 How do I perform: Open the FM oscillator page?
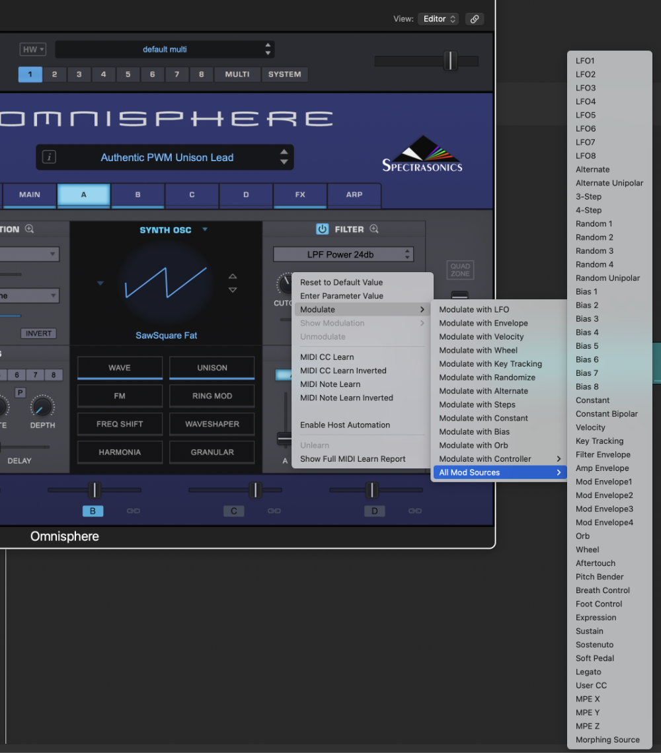[120, 396]
